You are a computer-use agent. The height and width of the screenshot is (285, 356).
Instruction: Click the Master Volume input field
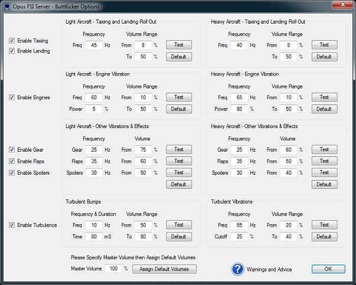click(x=113, y=268)
